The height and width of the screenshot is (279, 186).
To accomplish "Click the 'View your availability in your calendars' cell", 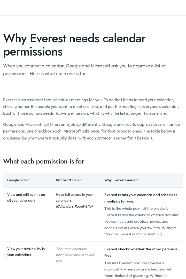I will [x=26, y=252].
